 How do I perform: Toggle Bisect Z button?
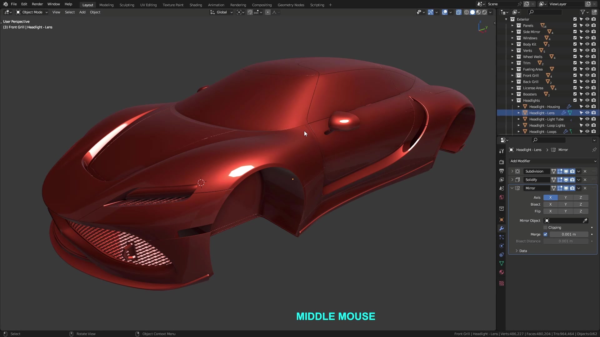click(581, 204)
